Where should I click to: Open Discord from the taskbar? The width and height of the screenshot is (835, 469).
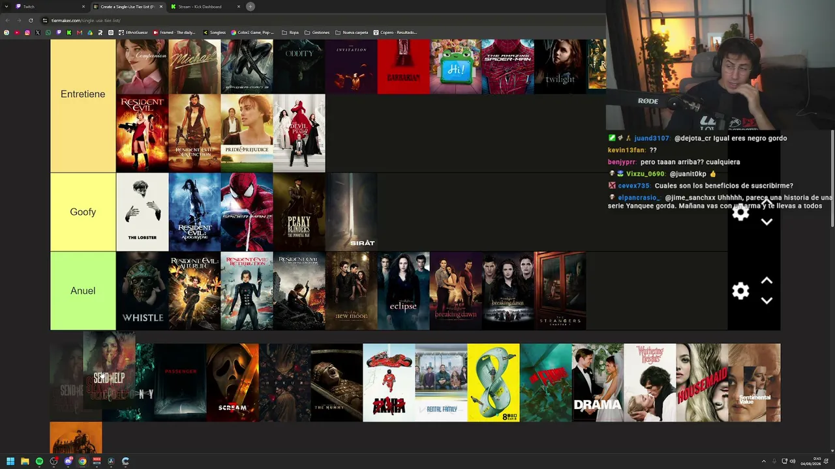[68, 461]
